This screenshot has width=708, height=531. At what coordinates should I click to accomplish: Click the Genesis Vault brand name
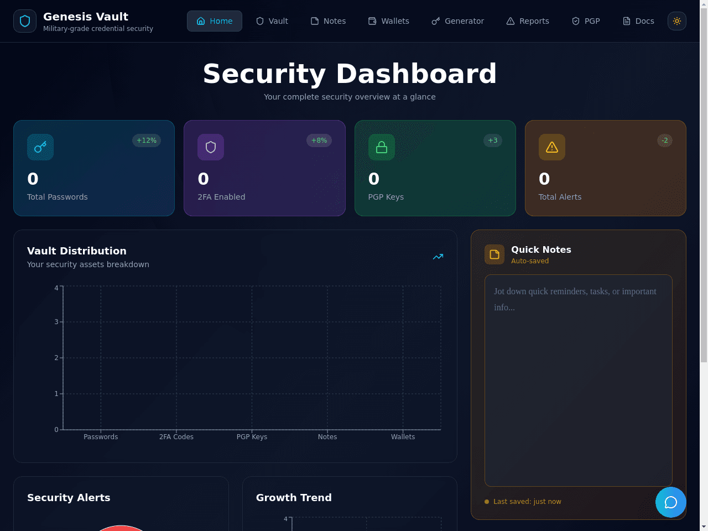click(86, 17)
